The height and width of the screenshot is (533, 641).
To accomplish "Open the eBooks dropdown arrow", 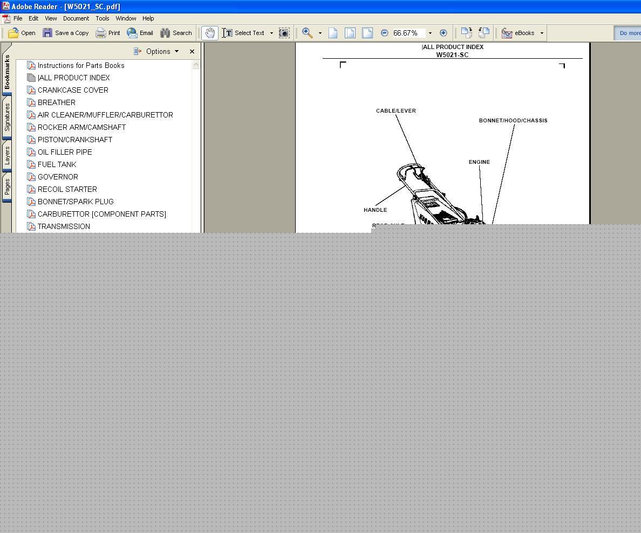I will tap(542, 33).
